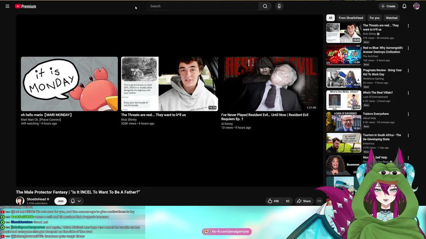The width and height of the screenshot is (426, 239).
Task: Play Resident Evil Requiem endscreen thumbnail
Action: 270,84
